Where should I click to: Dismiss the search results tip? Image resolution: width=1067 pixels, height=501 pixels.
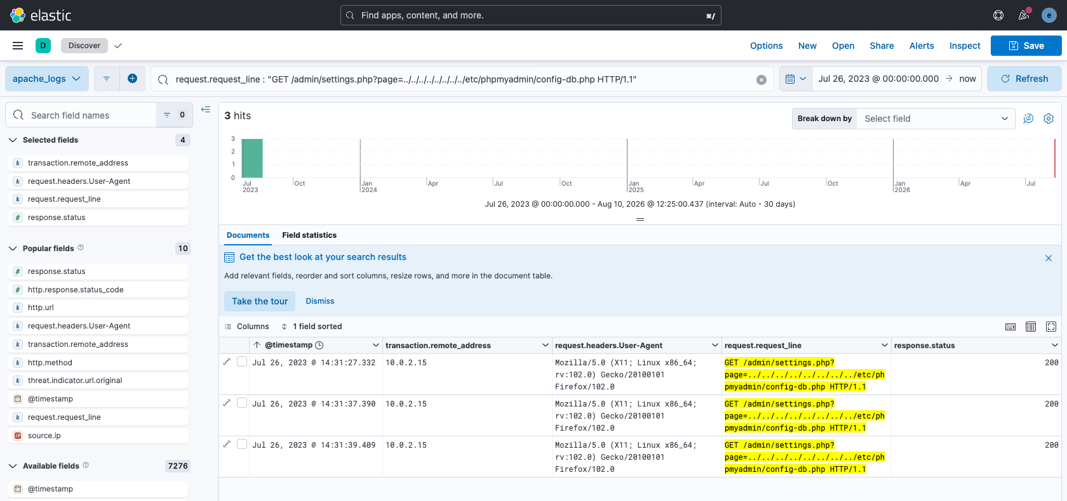tap(319, 301)
